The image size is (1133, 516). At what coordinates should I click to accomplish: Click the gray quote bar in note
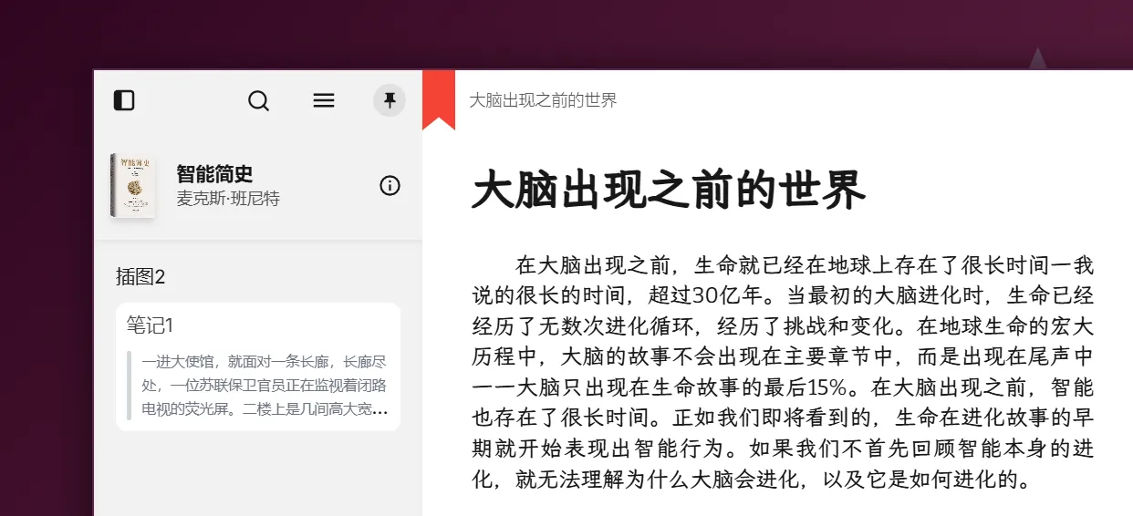pos(129,386)
